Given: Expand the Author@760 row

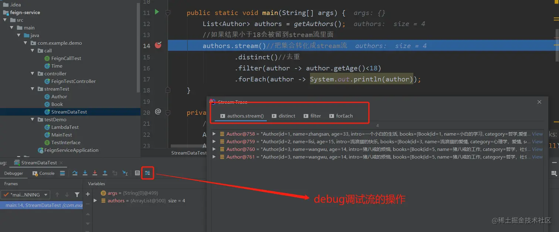Looking at the screenshot, I should click(x=214, y=149).
